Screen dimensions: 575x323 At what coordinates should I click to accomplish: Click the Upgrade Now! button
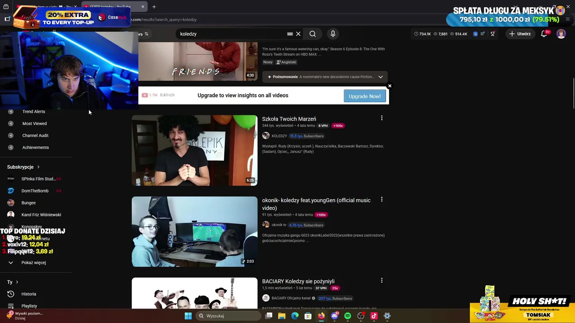pos(365,96)
